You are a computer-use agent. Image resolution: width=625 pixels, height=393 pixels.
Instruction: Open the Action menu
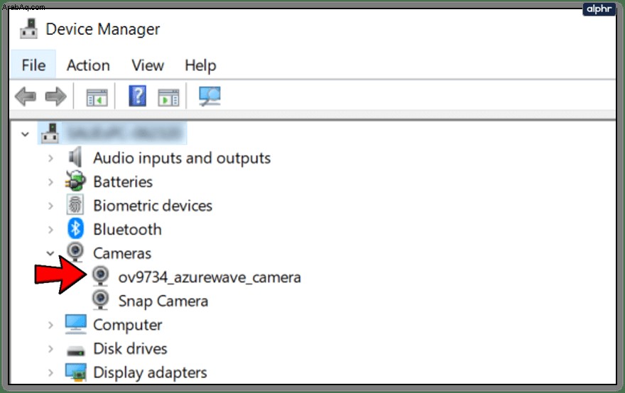coord(88,65)
